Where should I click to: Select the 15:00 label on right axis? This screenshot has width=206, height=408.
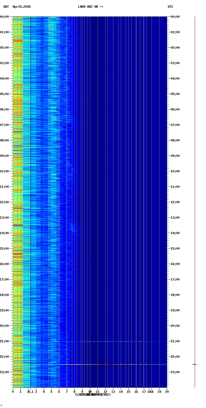coord(175,249)
